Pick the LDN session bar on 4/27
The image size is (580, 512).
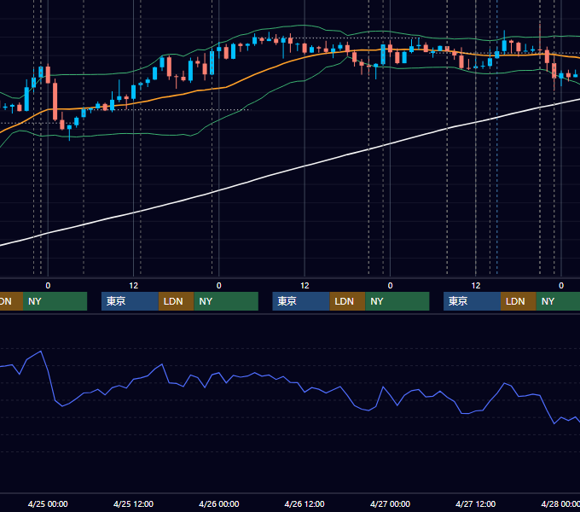(x=519, y=301)
